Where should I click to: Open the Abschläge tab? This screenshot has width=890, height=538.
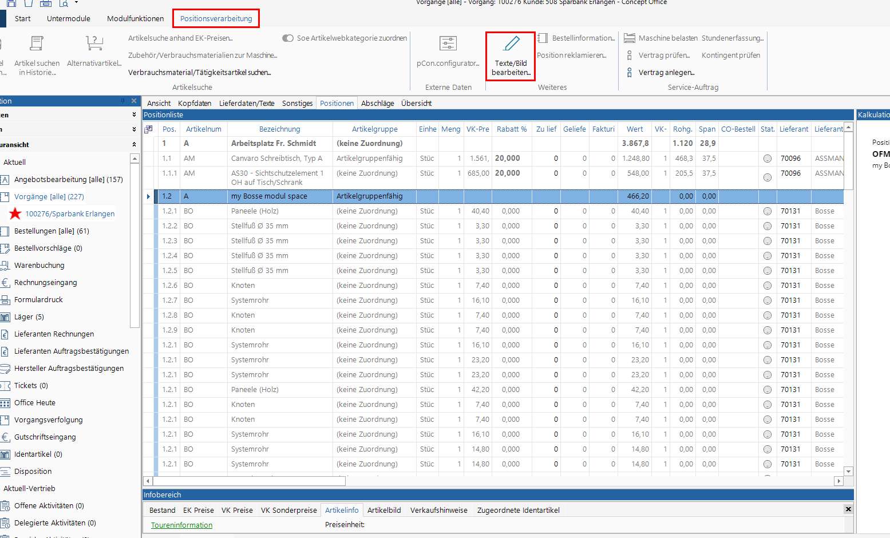(x=377, y=104)
